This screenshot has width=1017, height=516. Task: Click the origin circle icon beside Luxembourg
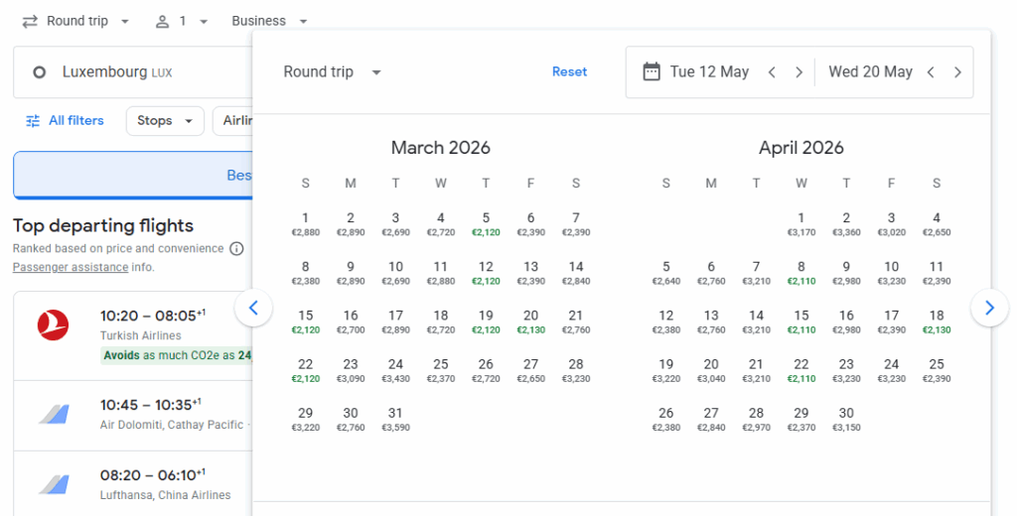(40, 72)
